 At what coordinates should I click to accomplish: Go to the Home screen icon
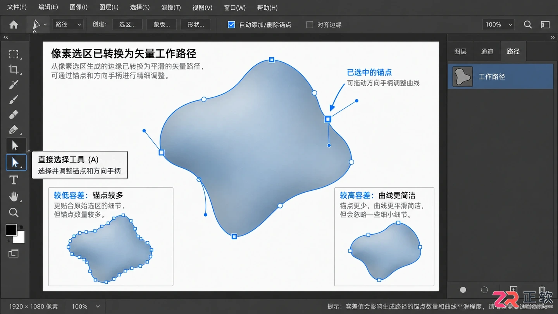(14, 25)
